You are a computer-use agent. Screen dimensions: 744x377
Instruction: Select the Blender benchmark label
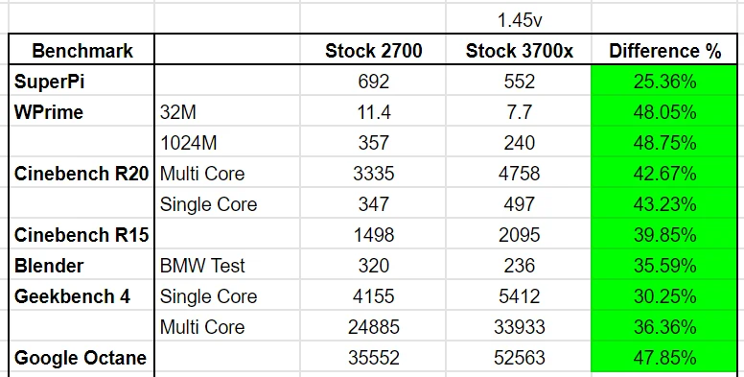point(81,266)
